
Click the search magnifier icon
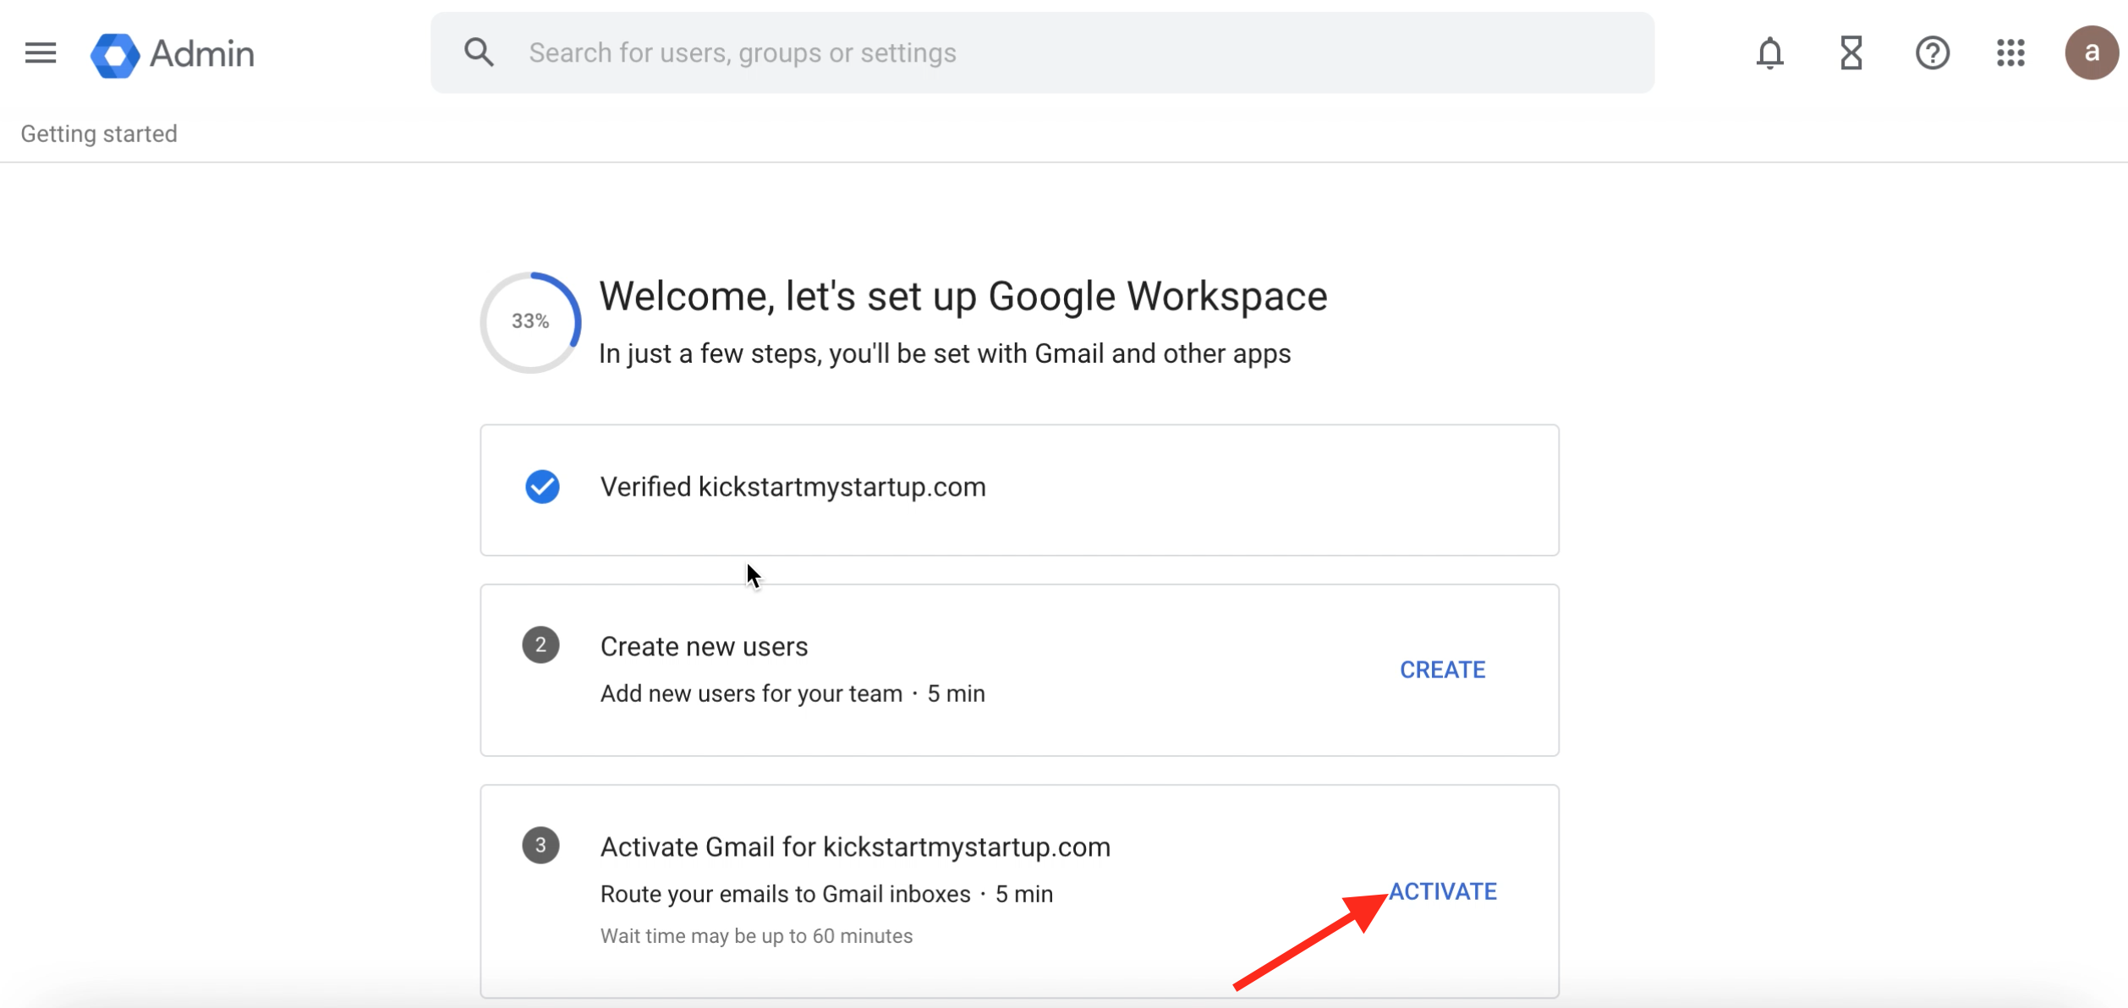coord(479,52)
